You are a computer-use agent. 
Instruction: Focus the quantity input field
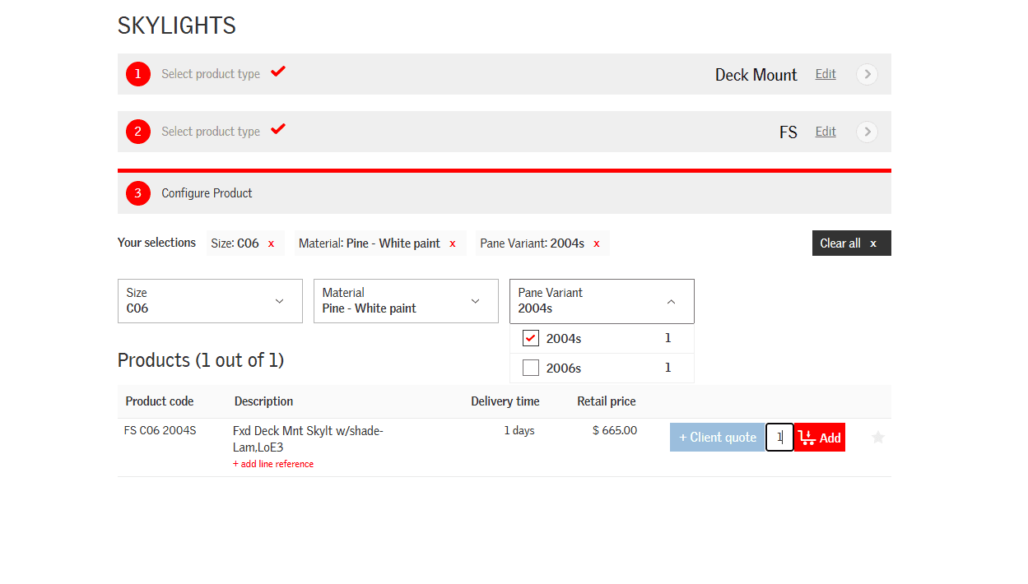tap(779, 438)
